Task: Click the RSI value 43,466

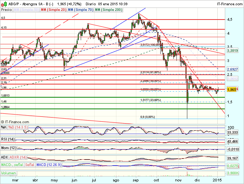Action: click(232, 142)
